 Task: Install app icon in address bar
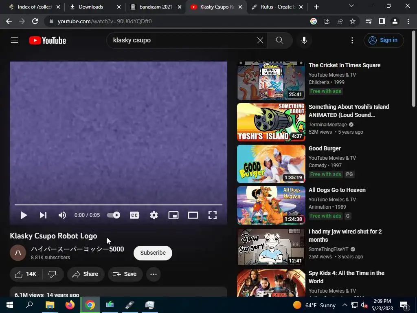327,21
